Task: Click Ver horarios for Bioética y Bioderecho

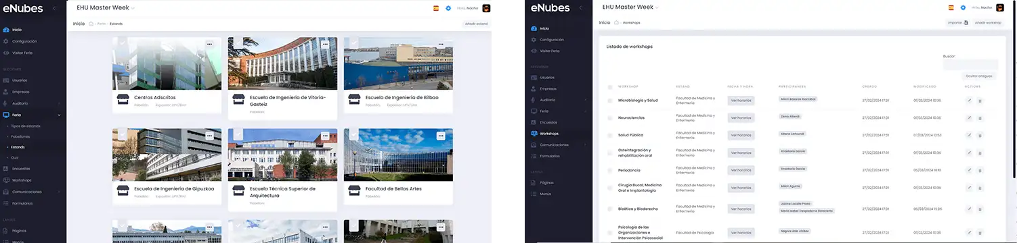Action: pyautogui.click(x=741, y=209)
